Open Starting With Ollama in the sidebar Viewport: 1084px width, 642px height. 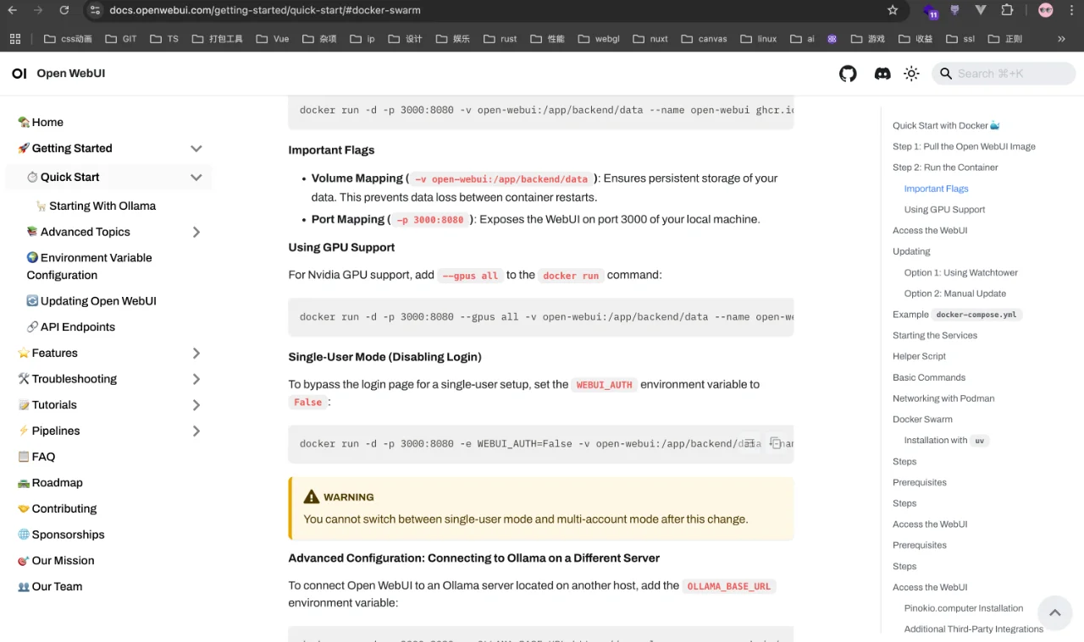[96, 206]
